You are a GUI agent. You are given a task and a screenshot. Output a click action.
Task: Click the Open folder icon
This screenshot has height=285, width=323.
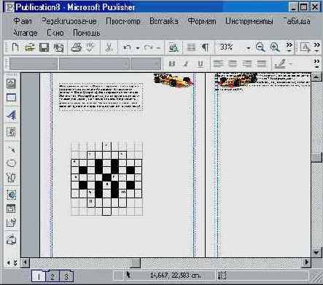point(30,47)
